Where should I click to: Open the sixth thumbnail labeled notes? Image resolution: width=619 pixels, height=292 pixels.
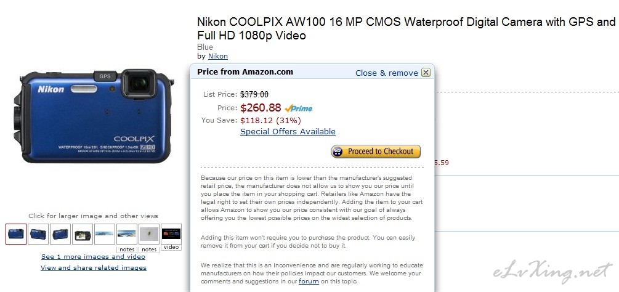[127, 234]
